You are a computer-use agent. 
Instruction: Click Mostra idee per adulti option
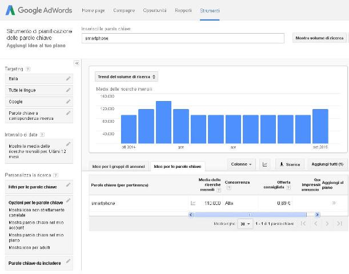29,248
